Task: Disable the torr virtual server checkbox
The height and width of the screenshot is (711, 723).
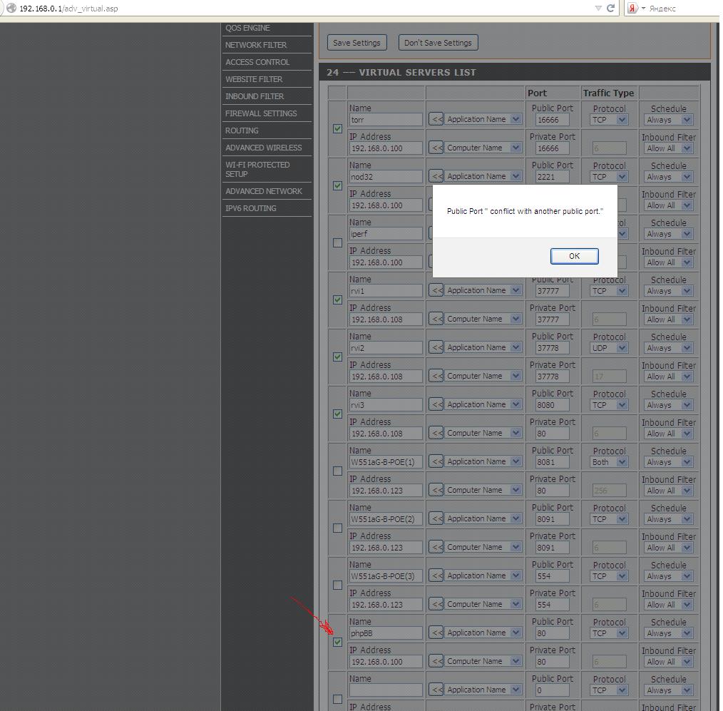Action: coord(337,128)
